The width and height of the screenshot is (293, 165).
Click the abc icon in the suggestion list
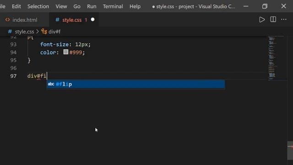click(x=51, y=84)
